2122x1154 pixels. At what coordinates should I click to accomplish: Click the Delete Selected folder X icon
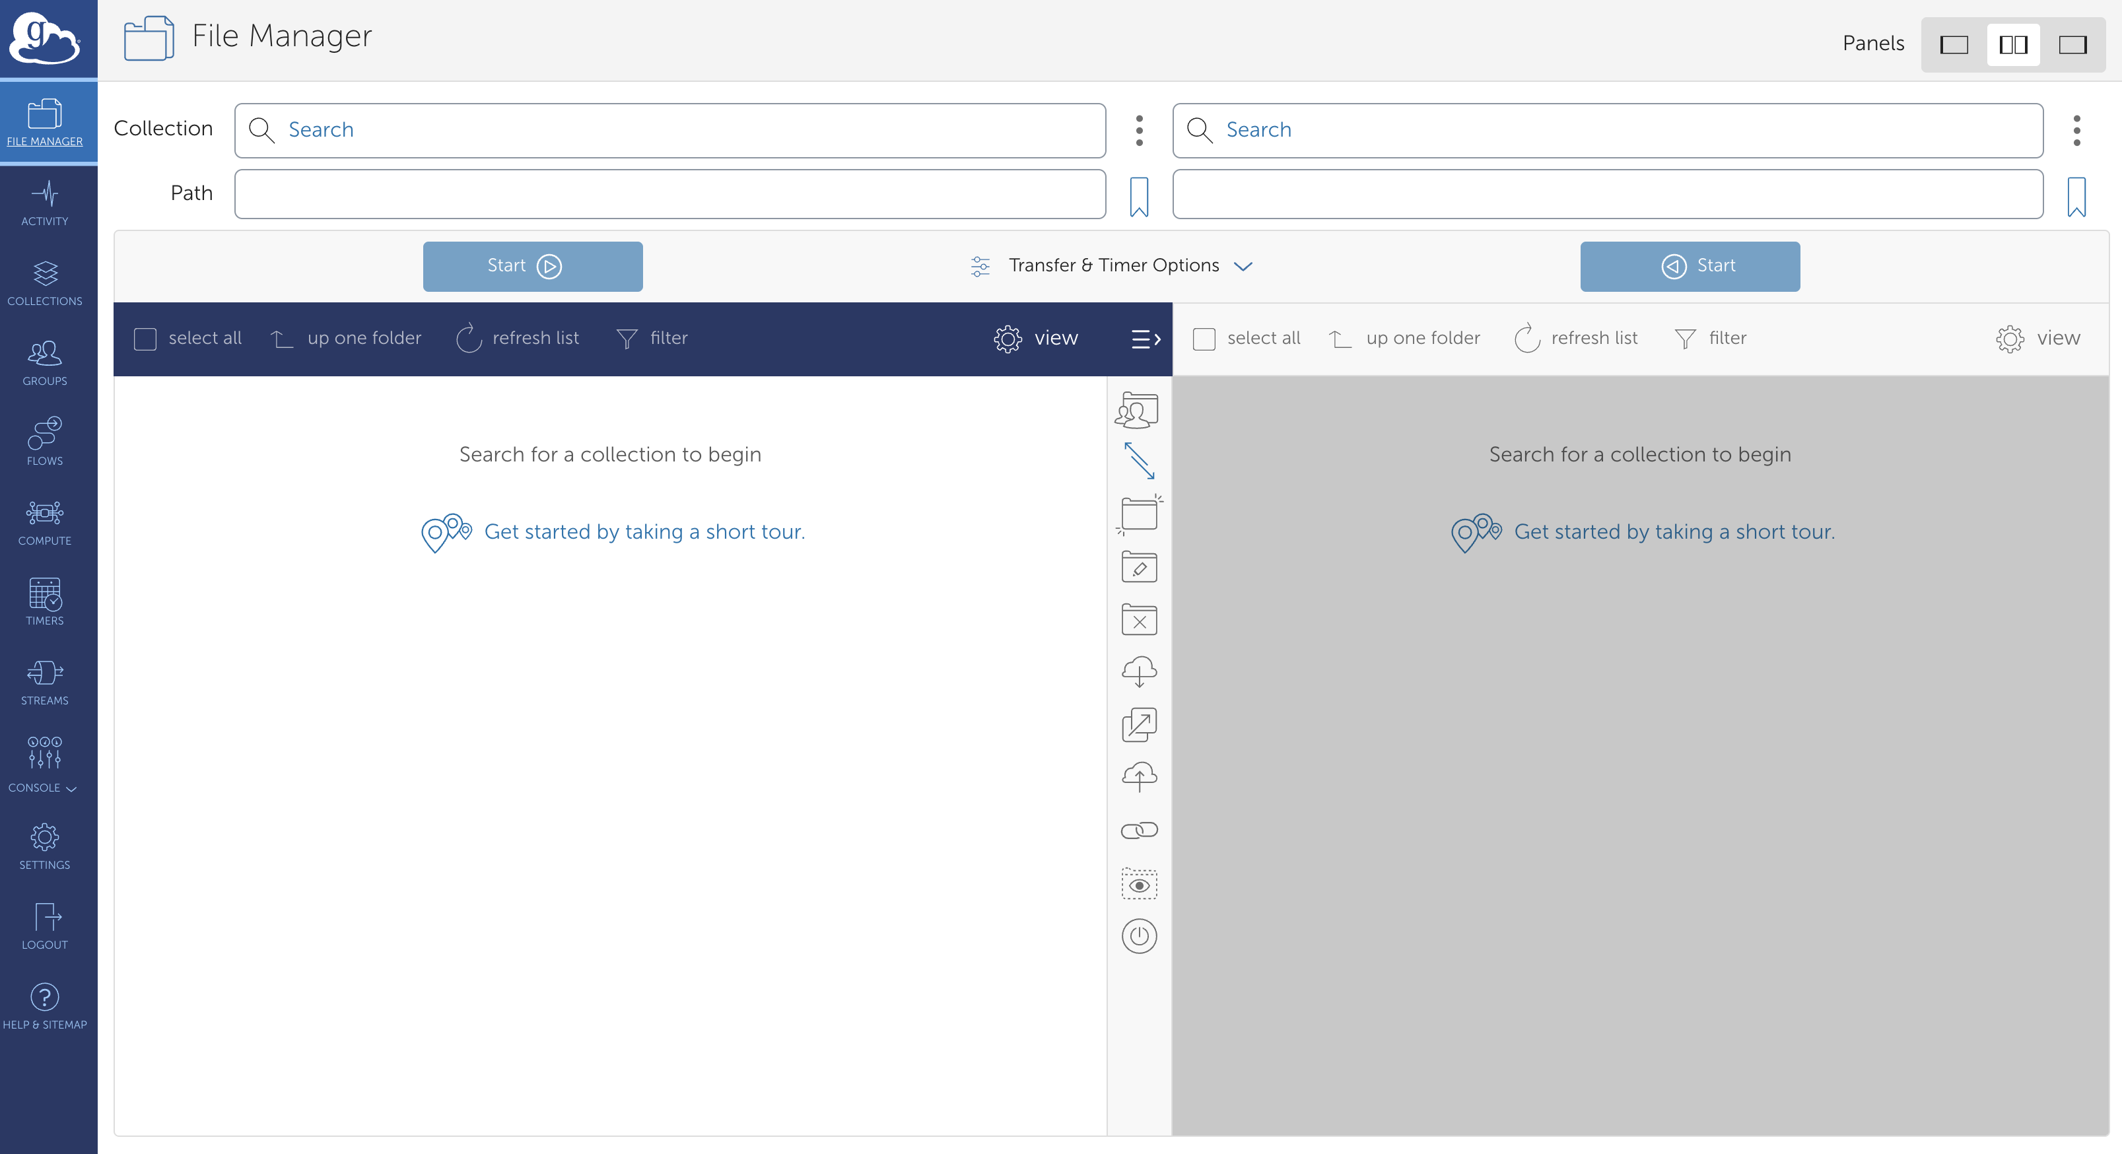(1138, 621)
